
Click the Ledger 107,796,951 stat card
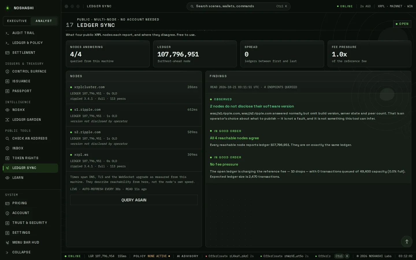(195, 54)
